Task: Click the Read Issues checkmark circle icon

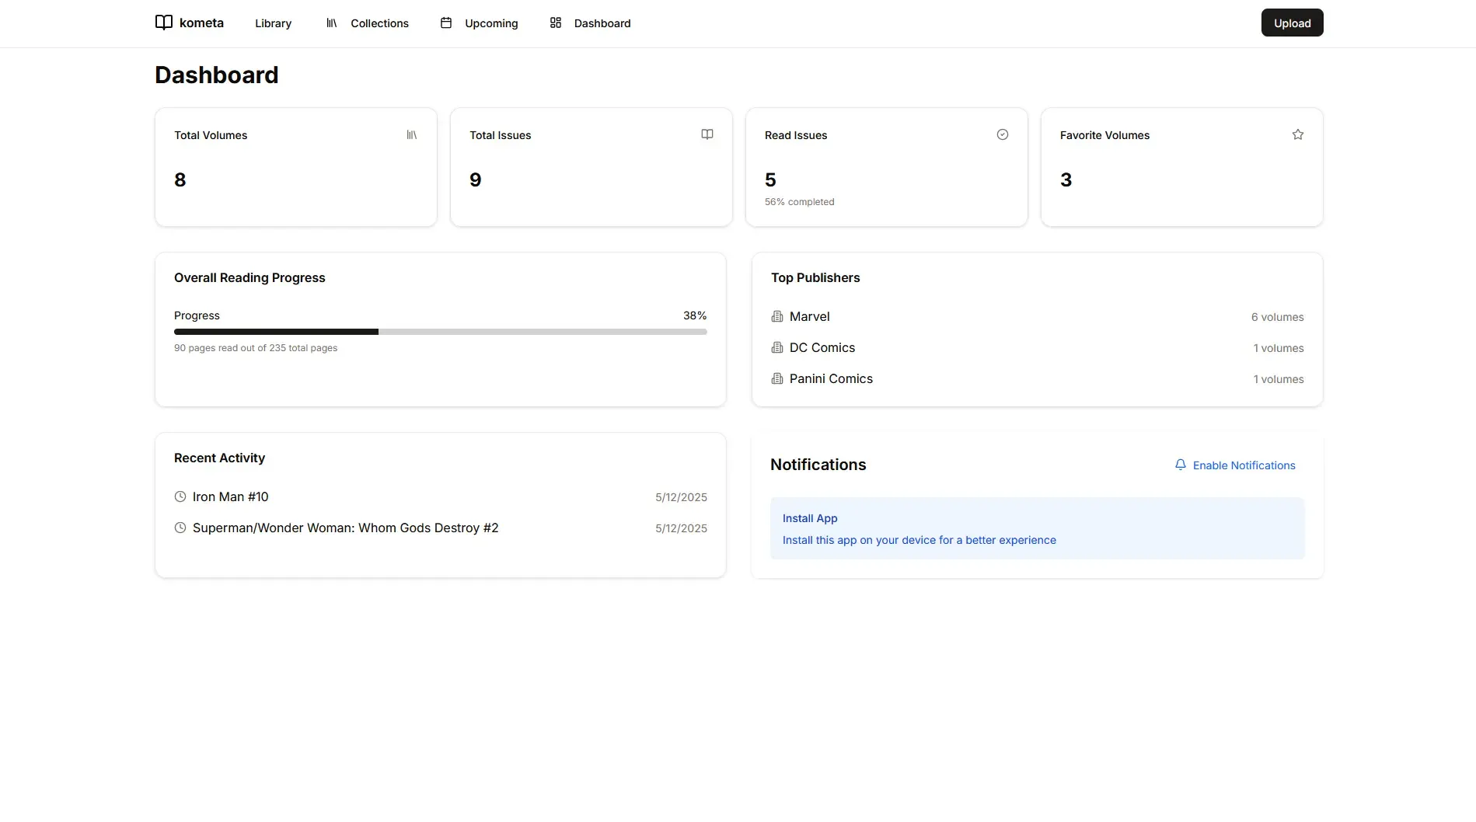Action: pos(1003,134)
